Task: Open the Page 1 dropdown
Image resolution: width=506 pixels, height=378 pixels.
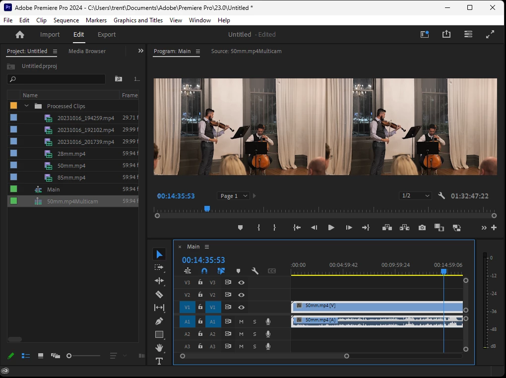Action: pos(233,196)
